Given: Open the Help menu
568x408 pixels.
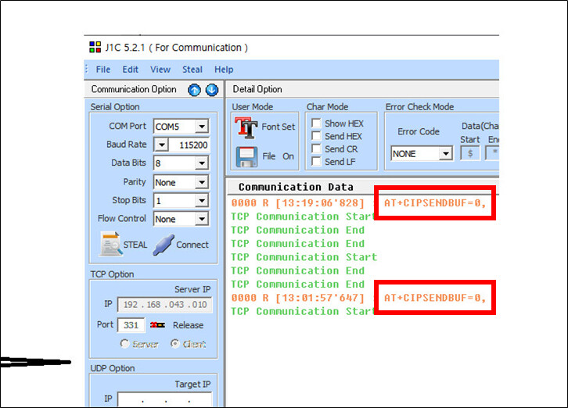Looking at the screenshot, I should (x=224, y=70).
